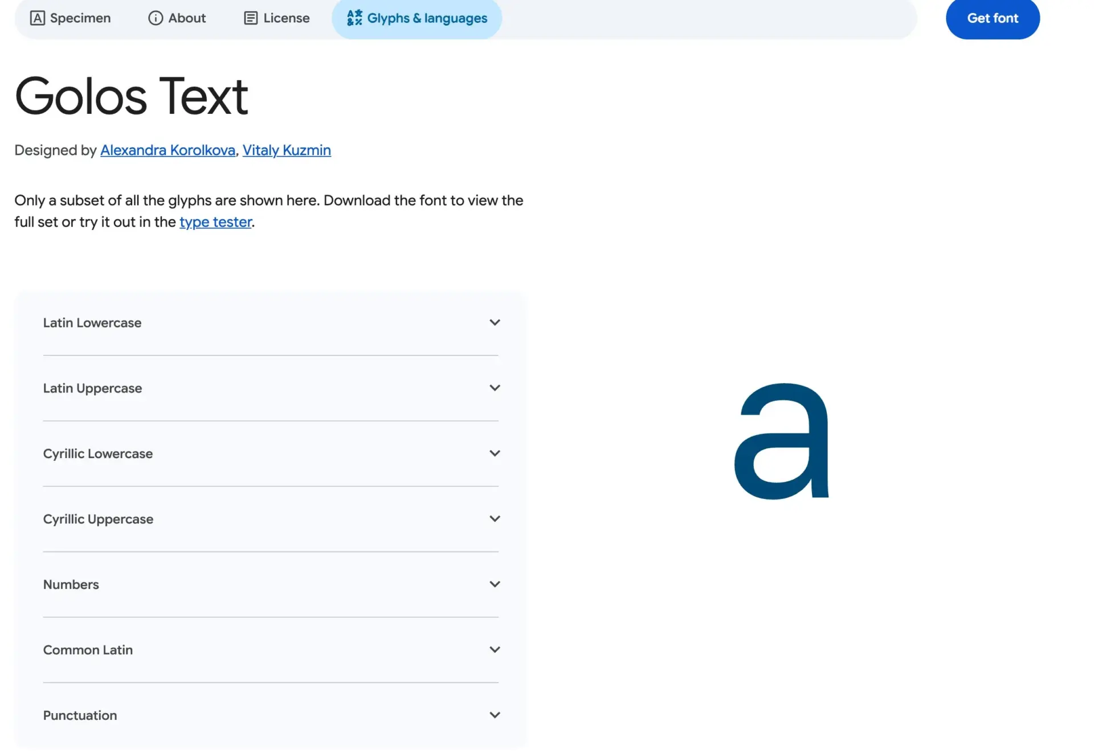Viewport: 1094px width, 753px height.
Task: Click the License tab's document icon
Action: click(251, 18)
